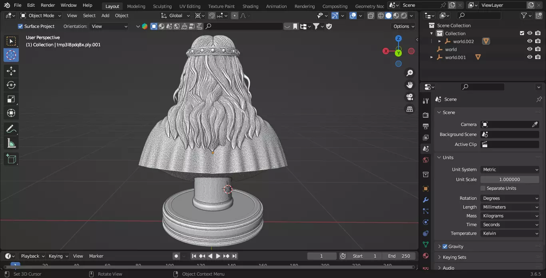Hide world.002 in viewport
Viewport: 546px width, 278px height.
tap(530, 41)
